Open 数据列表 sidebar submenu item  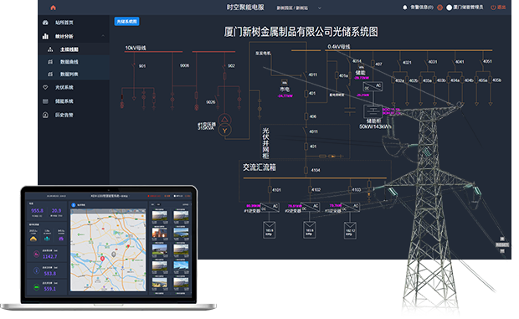tap(69, 75)
